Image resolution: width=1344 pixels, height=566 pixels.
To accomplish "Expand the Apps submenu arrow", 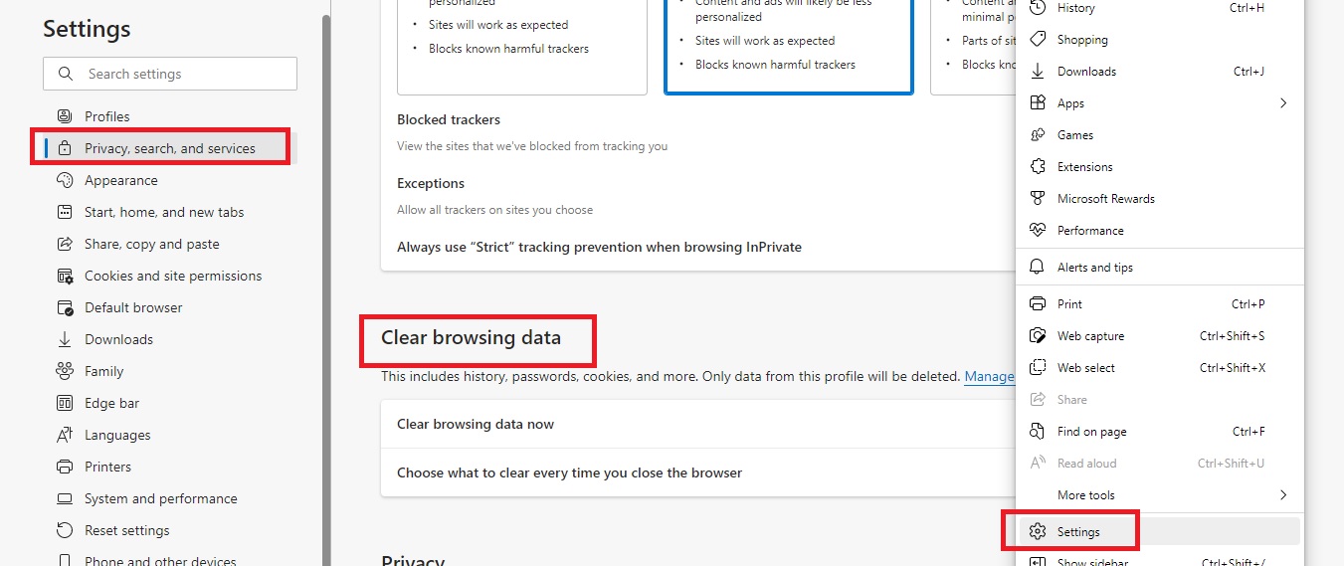I will 1283,102.
